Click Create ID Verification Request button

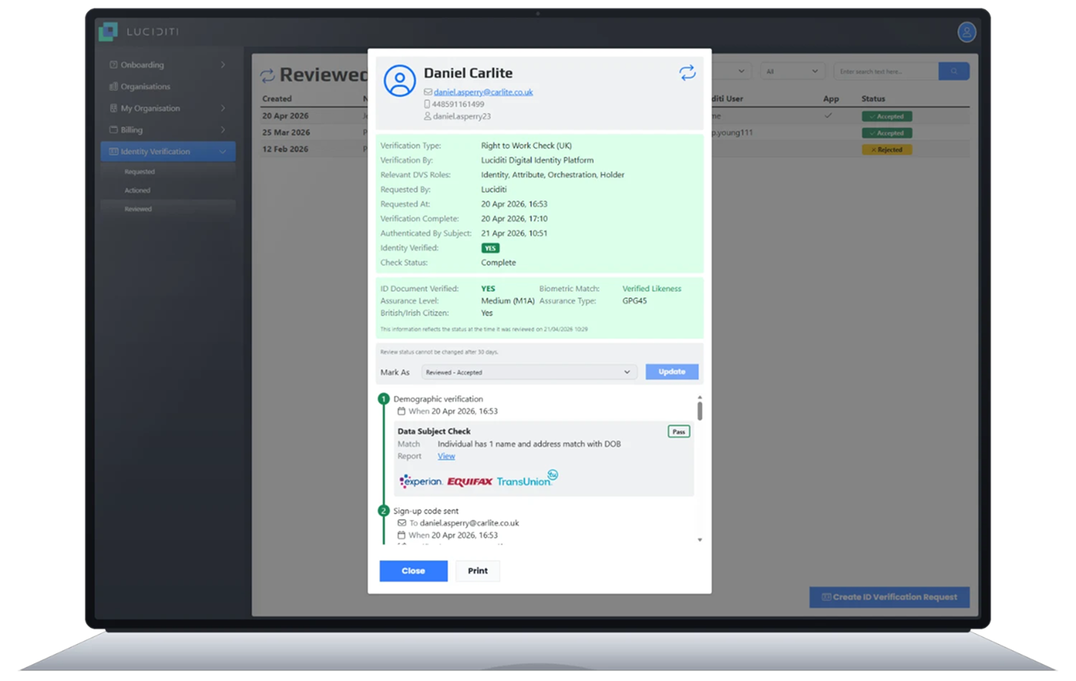click(x=889, y=597)
